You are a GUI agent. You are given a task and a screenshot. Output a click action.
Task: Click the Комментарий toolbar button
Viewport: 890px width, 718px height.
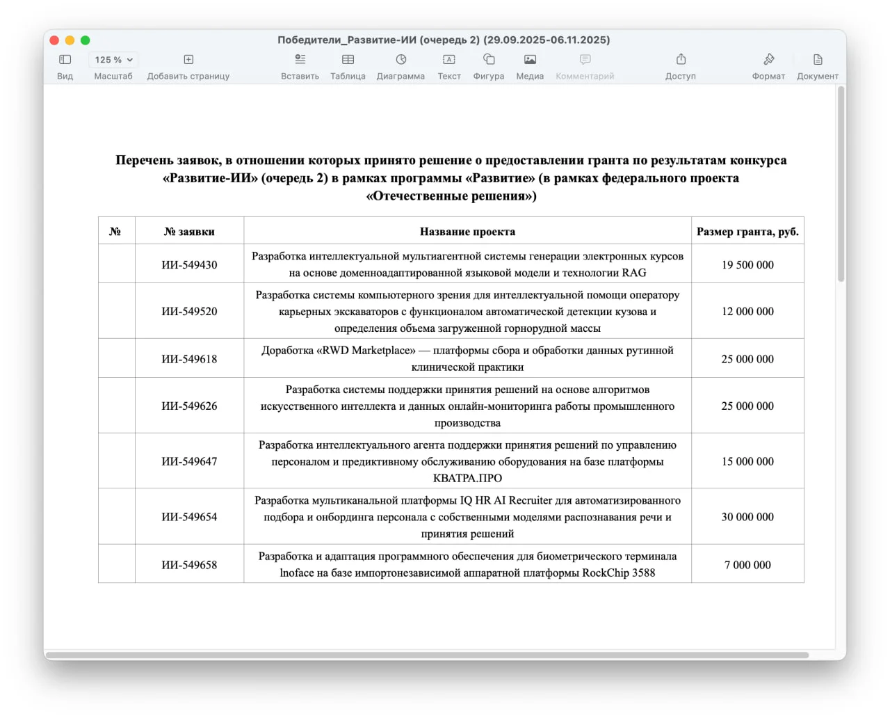[x=585, y=60]
